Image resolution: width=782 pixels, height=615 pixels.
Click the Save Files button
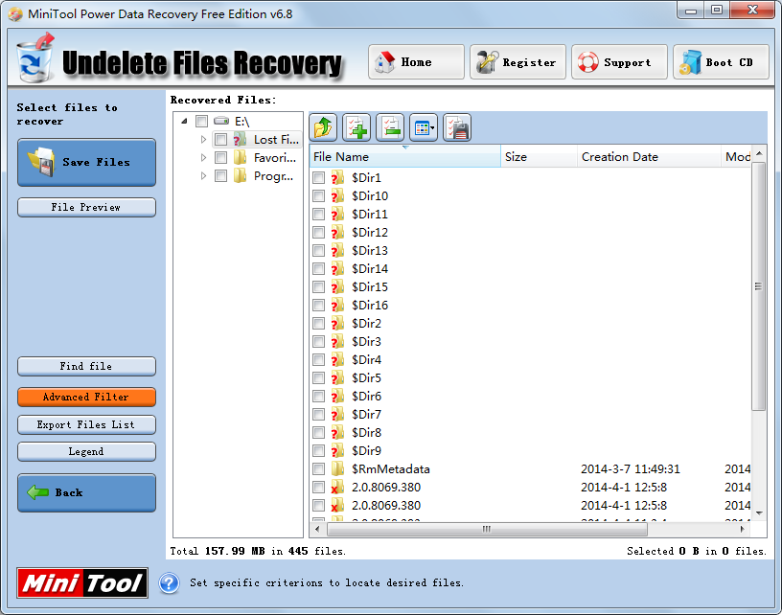click(x=87, y=163)
